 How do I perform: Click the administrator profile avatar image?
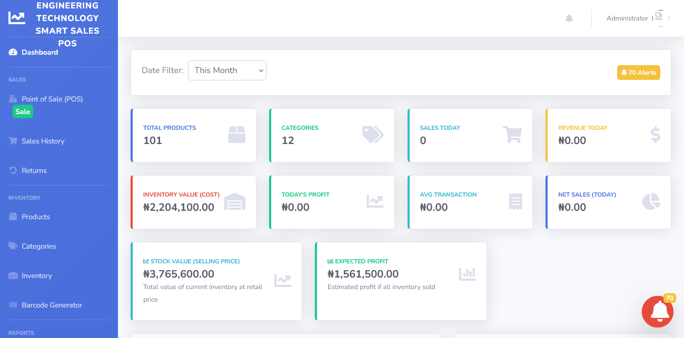(x=659, y=17)
